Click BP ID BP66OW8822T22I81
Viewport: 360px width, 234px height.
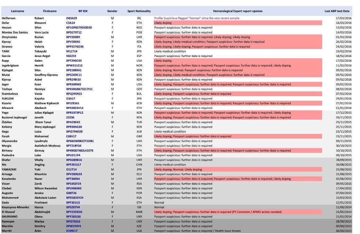80,141
